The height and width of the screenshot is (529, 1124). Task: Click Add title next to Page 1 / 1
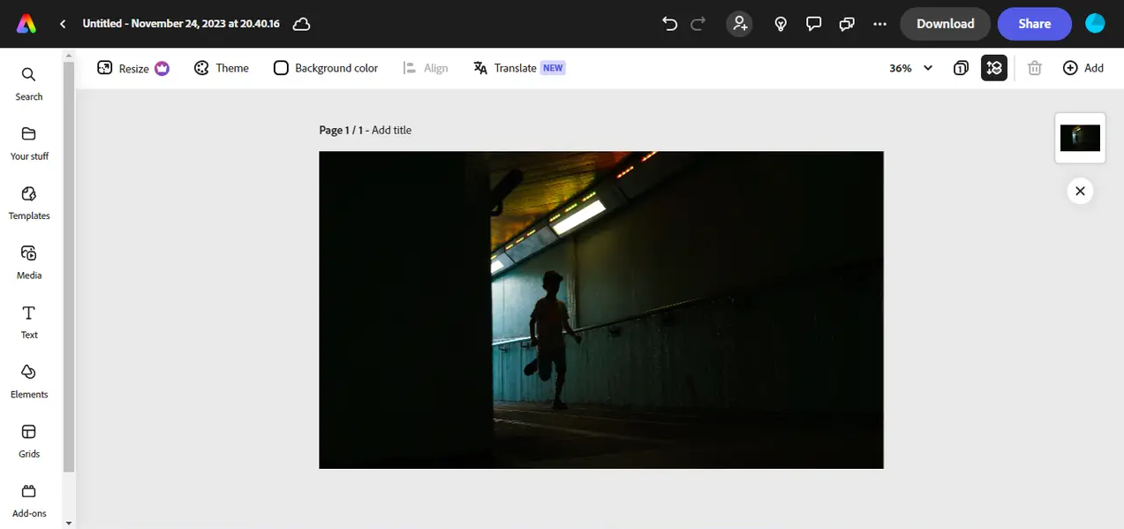click(x=391, y=130)
